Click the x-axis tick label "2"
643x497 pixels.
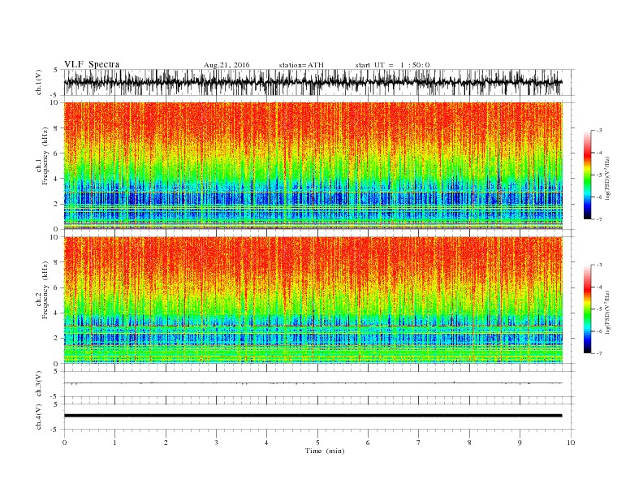pos(166,443)
